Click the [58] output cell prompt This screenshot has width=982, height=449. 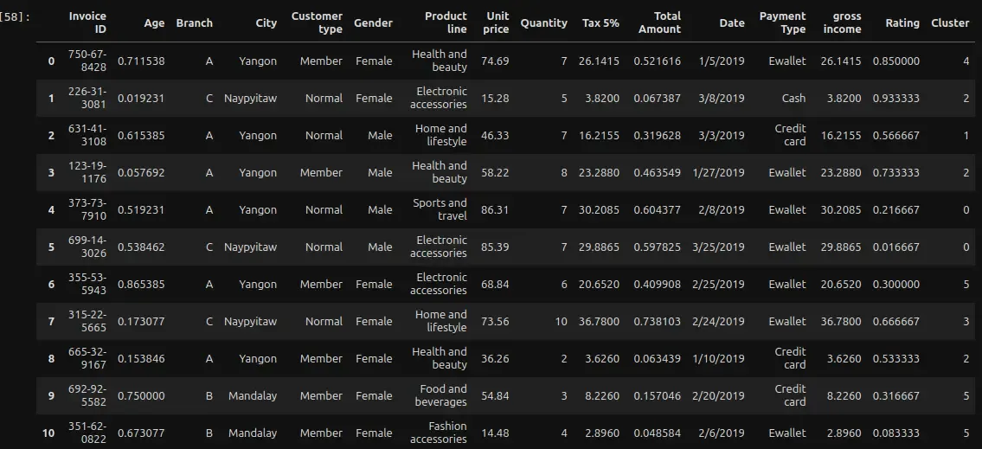tap(16, 16)
